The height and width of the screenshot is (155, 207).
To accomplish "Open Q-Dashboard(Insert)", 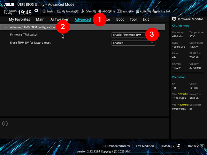I will click(x=117, y=146).
